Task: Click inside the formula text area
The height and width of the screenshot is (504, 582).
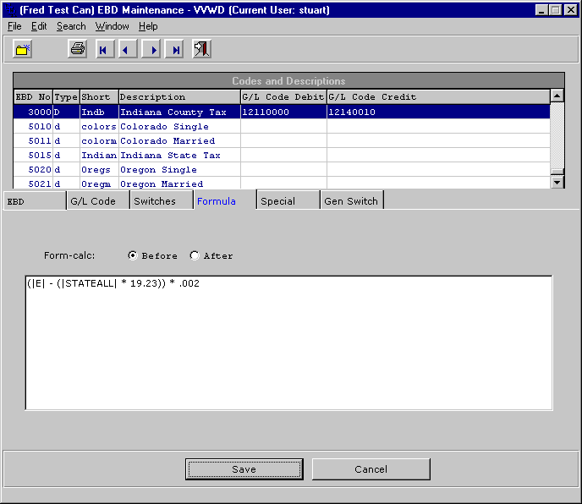Action: click(288, 347)
